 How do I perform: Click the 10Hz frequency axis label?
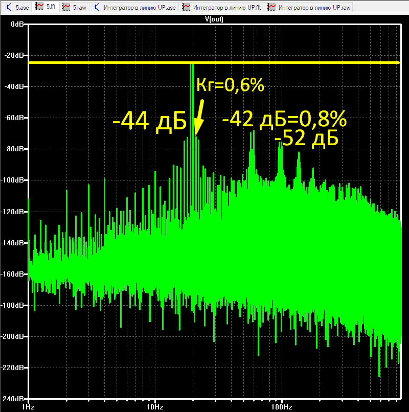pyautogui.click(x=155, y=407)
